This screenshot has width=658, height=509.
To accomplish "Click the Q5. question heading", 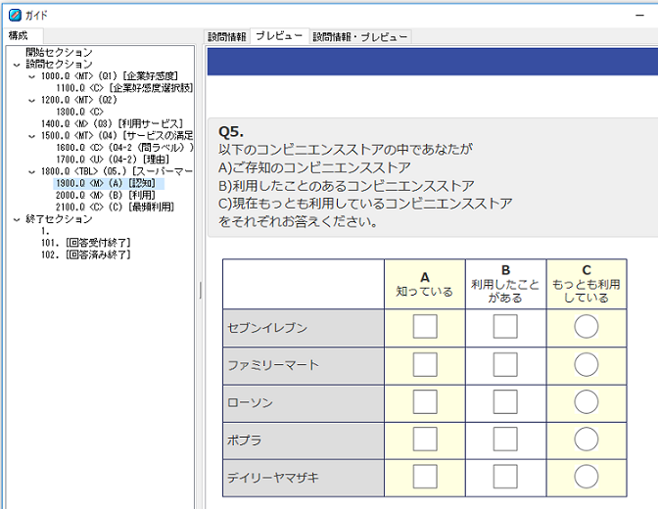I will point(231,132).
